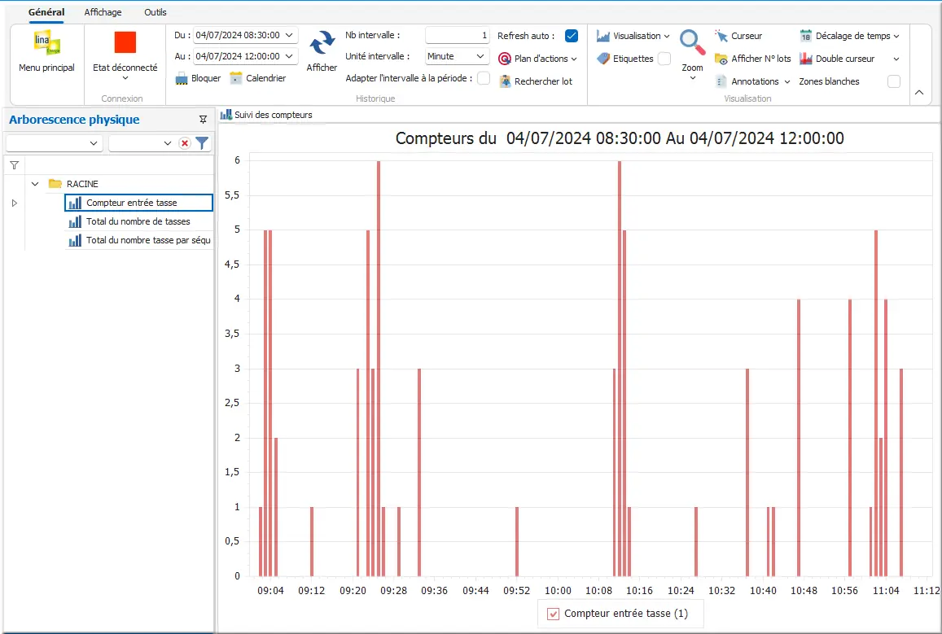Image resolution: width=942 pixels, height=634 pixels.
Task: Click the Bloquer icon
Action: pyautogui.click(x=182, y=79)
